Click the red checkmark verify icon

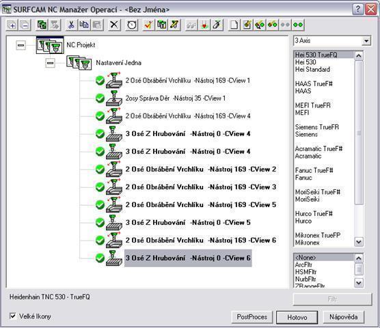coord(148,25)
